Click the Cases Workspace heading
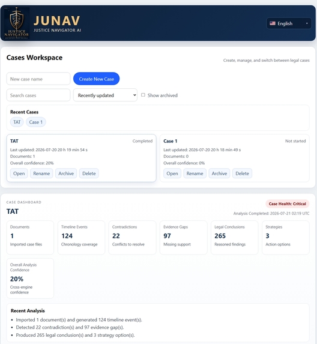 (x=34, y=58)
